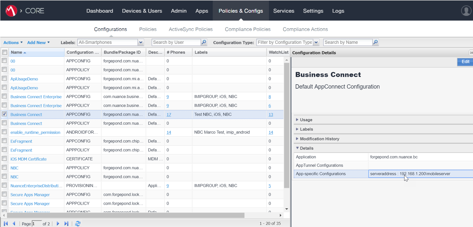Uncheck the selected Business Connect APPCONFIG row
This screenshot has height=227, width=473.
click(x=4, y=114)
